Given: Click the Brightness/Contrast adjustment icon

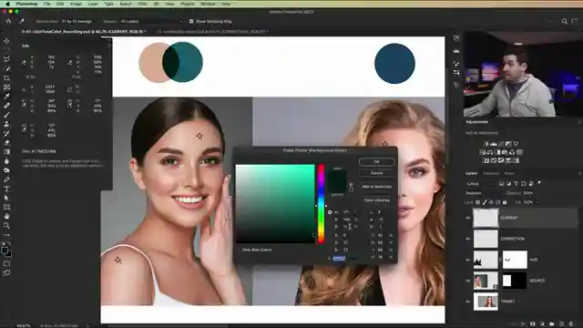Looking at the screenshot, I should click(486, 144).
